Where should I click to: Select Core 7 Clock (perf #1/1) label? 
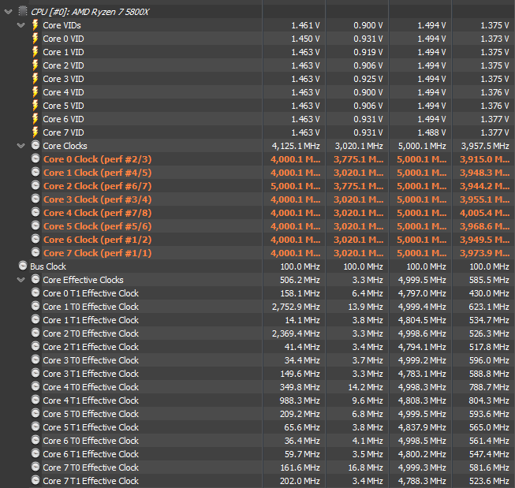(97, 253)
